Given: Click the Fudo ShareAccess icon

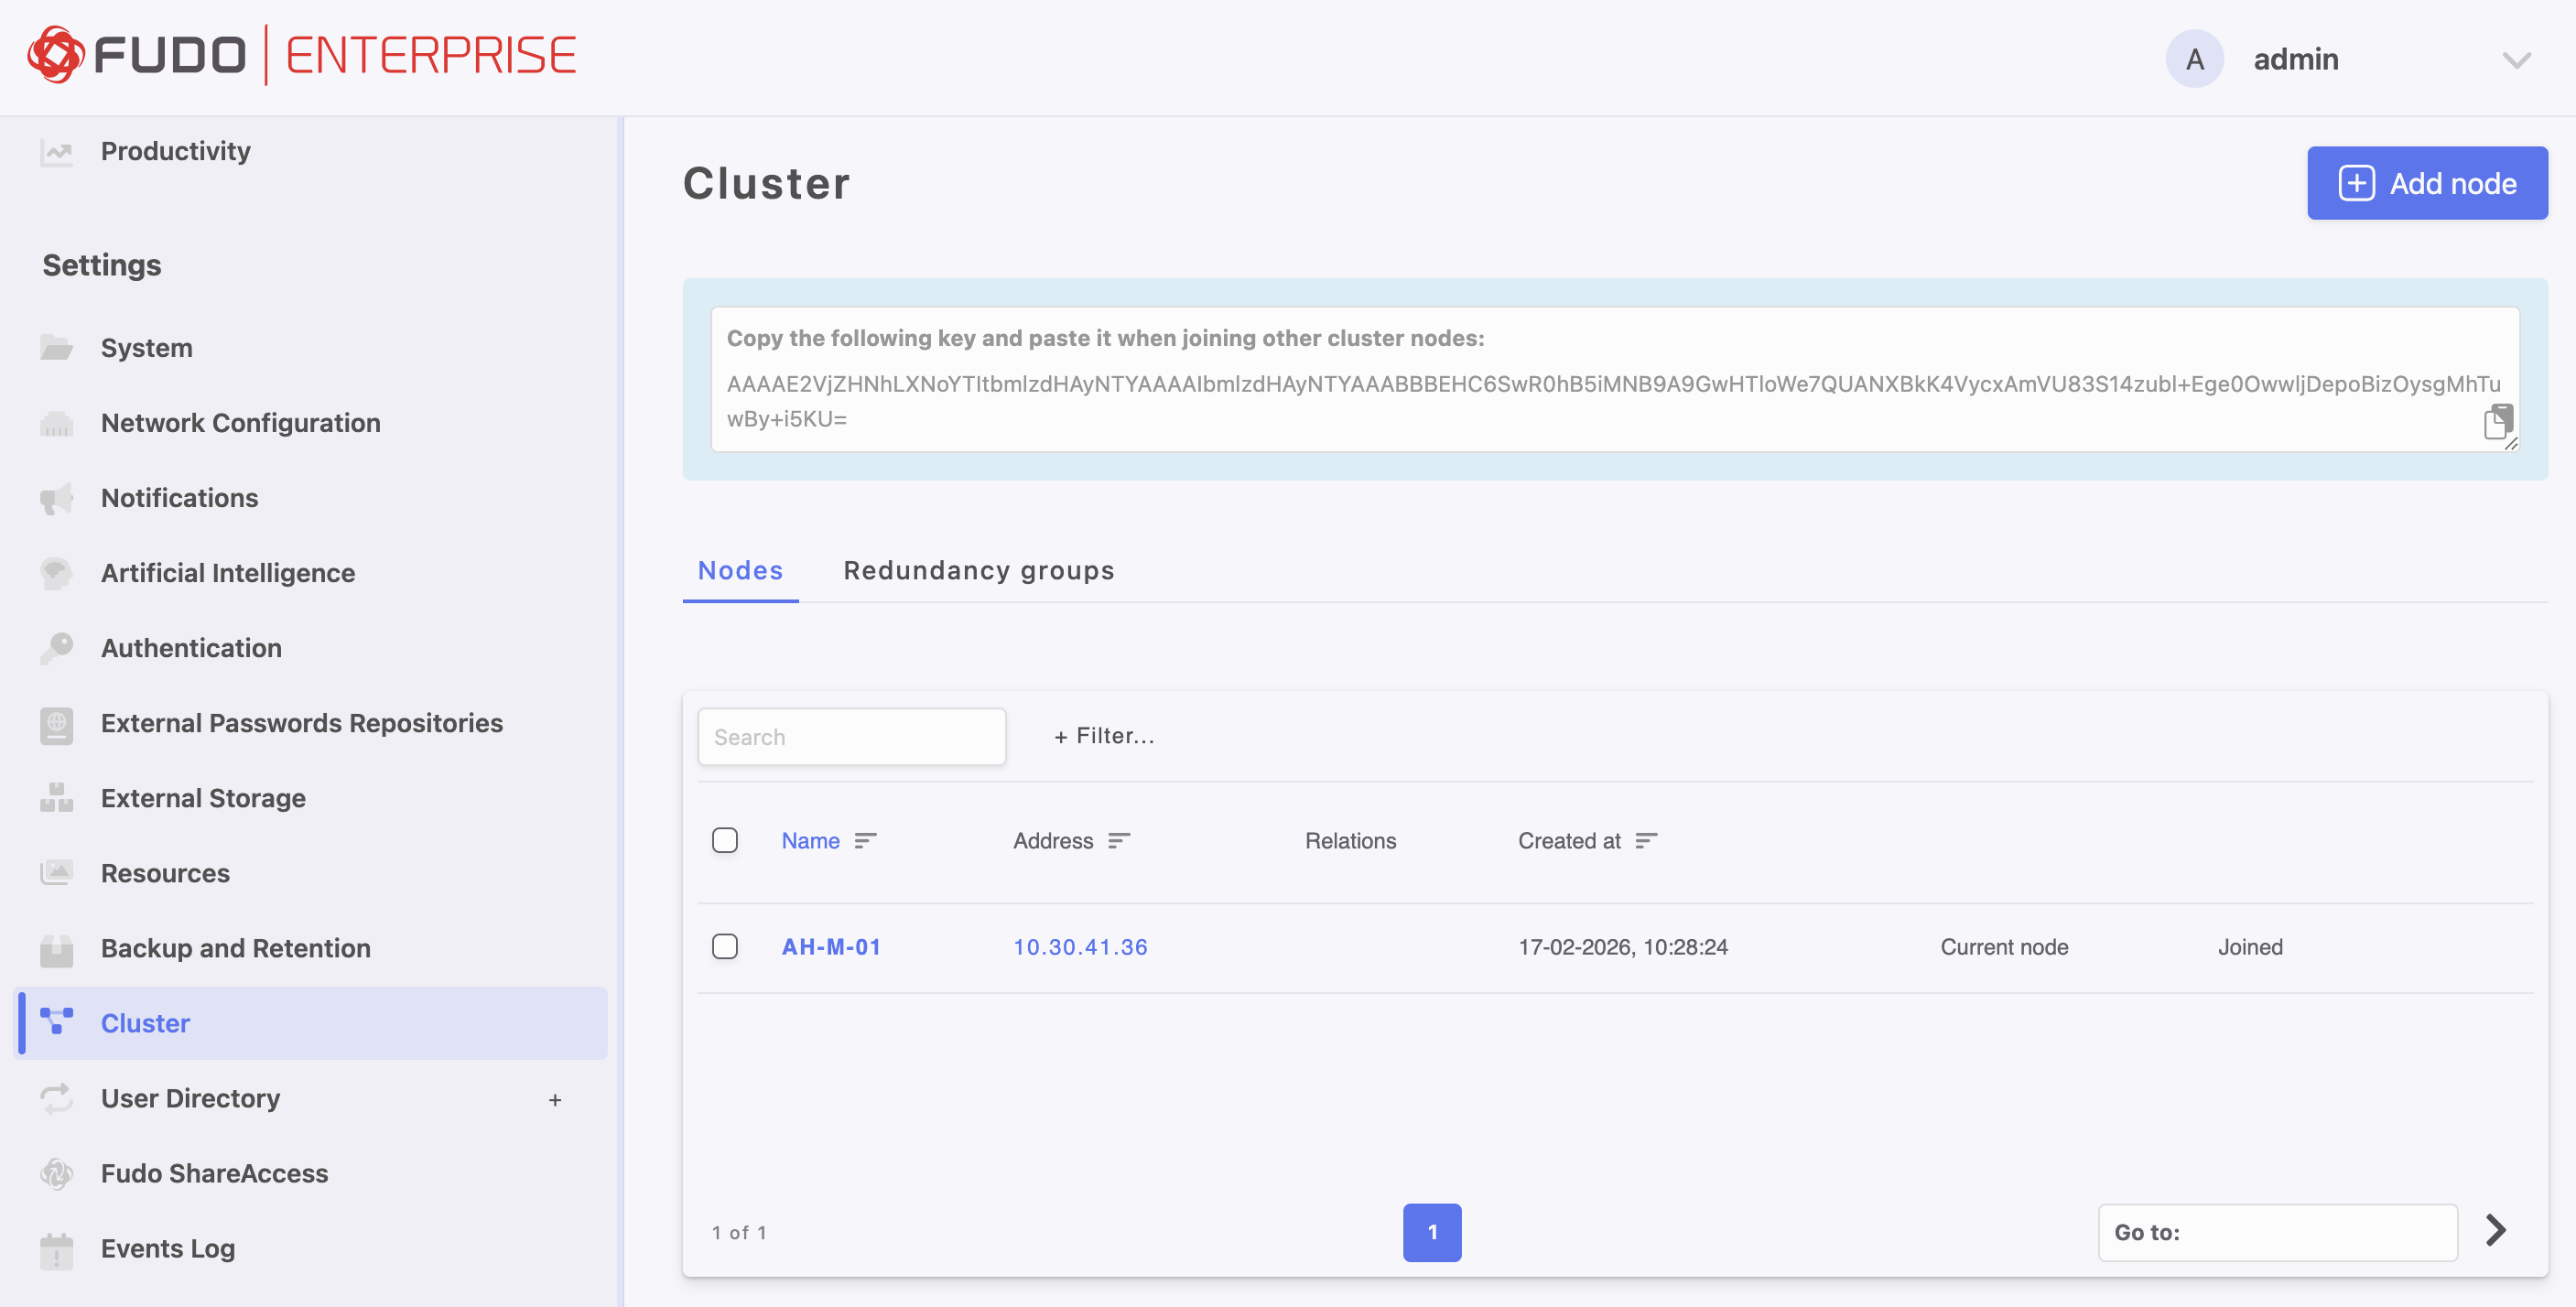Looking at the screenshot, I should (56, 1174).
